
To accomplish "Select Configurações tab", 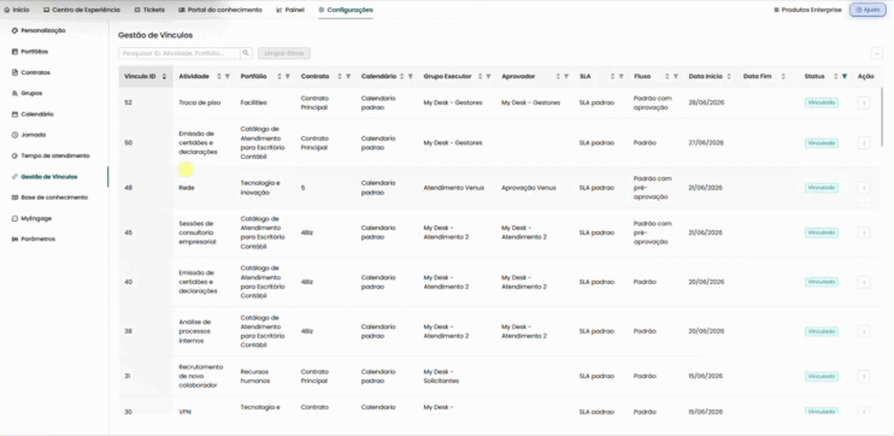I will [x=346, y=10].
